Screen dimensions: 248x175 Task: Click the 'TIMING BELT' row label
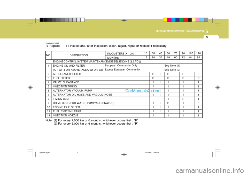pos(61,99)
